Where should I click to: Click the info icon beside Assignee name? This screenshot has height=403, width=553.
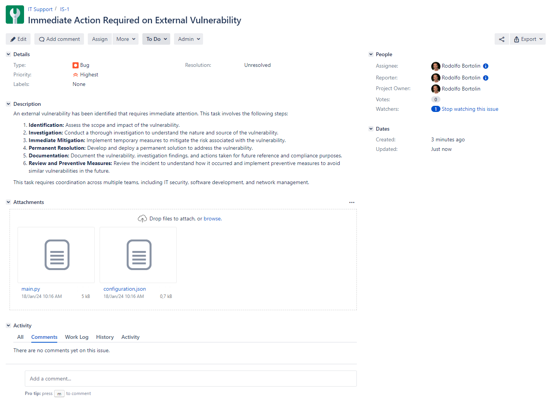(485, 66)
